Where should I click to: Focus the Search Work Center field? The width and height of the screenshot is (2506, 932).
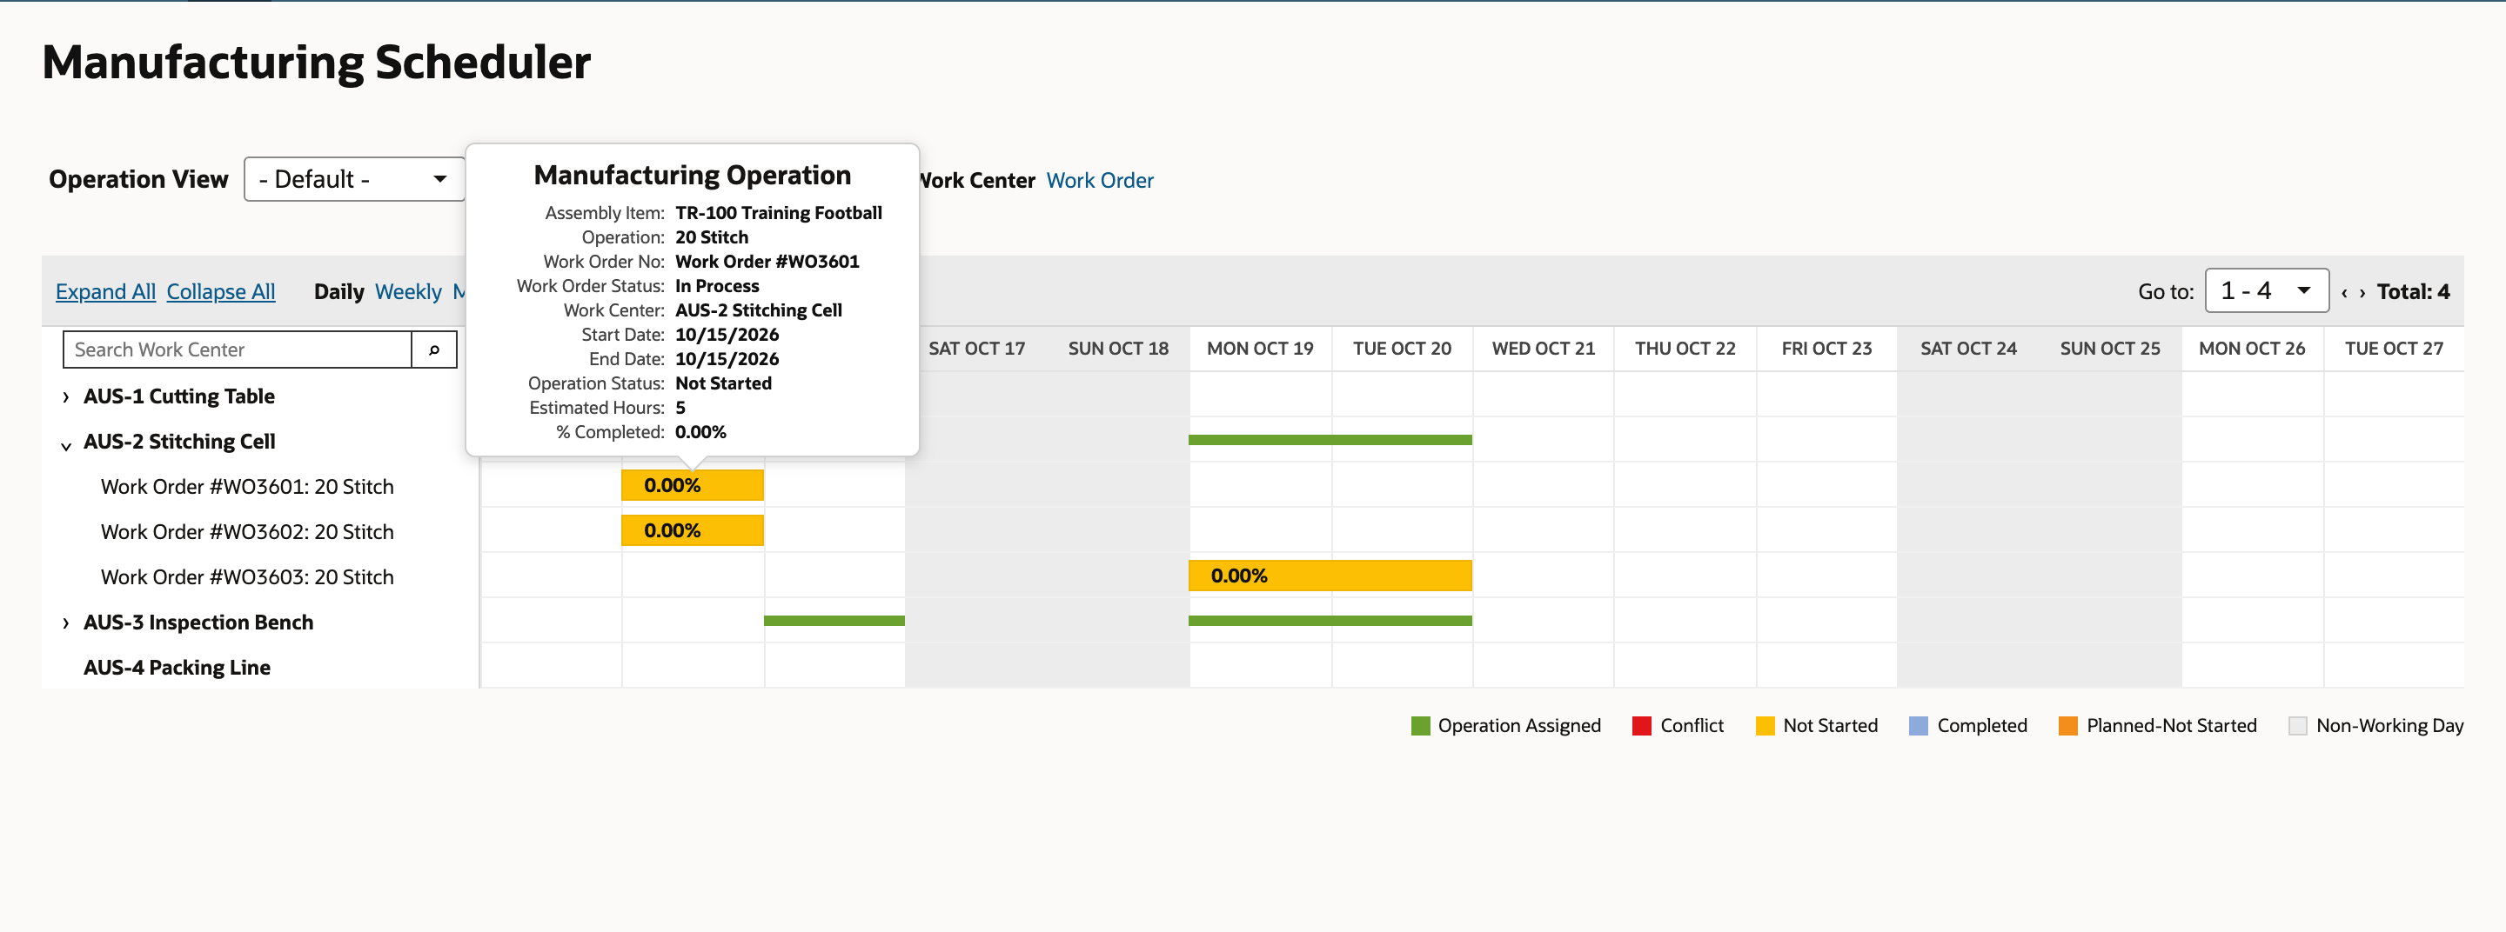coord(238,349)
